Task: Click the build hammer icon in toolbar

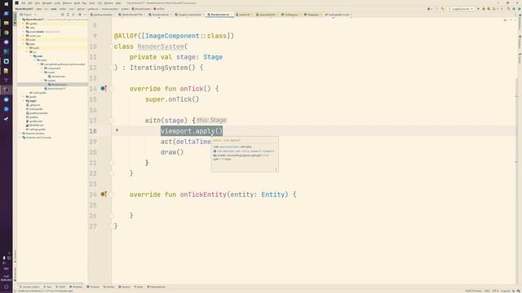Action: [442, 9]
